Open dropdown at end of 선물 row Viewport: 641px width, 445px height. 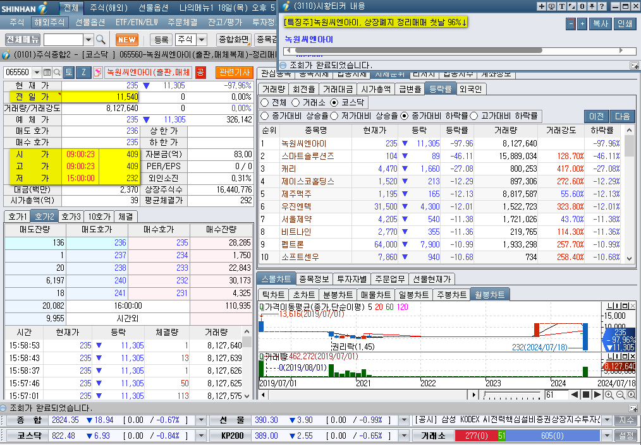click(404, 420)
